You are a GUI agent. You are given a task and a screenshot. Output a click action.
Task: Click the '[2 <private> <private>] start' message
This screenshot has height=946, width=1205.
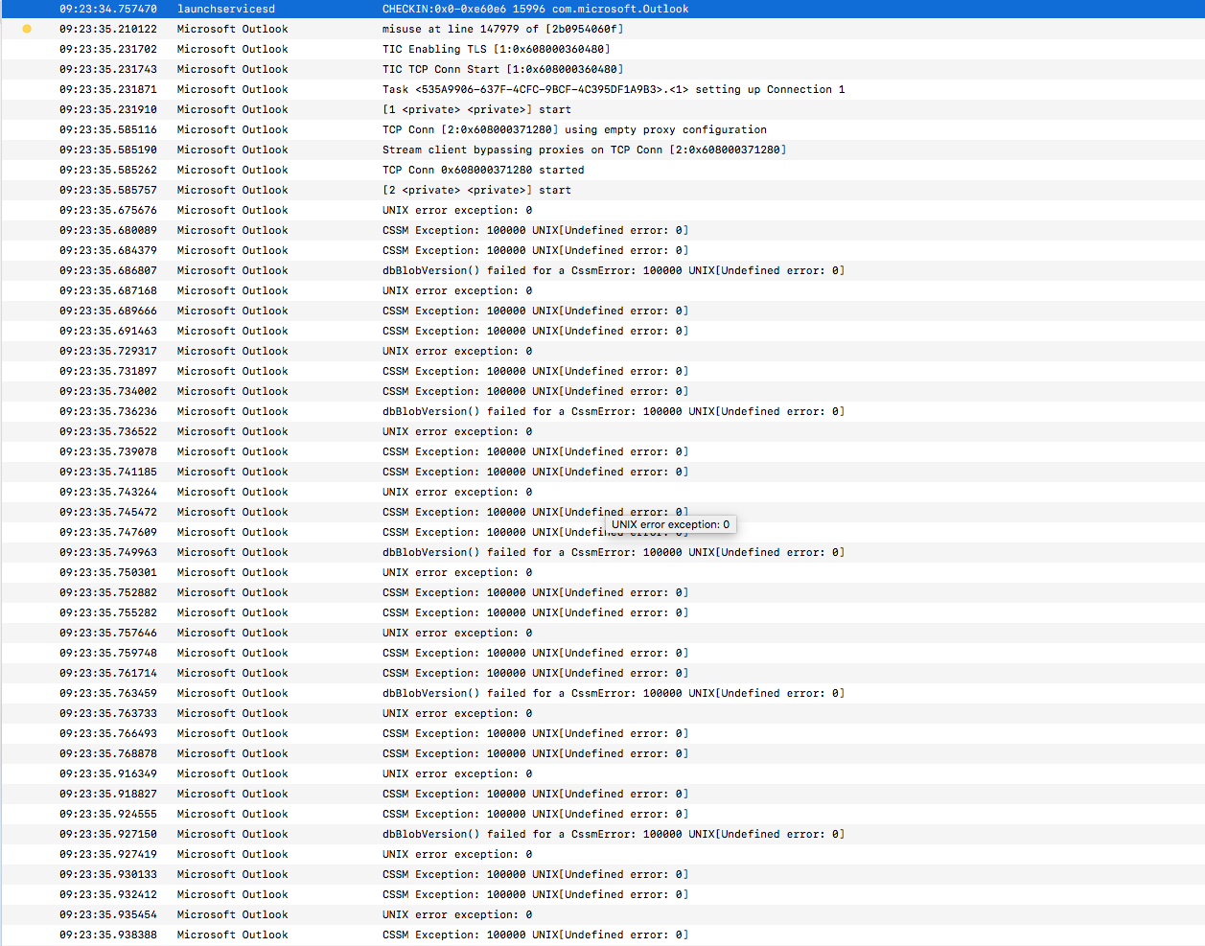[476, 190]
